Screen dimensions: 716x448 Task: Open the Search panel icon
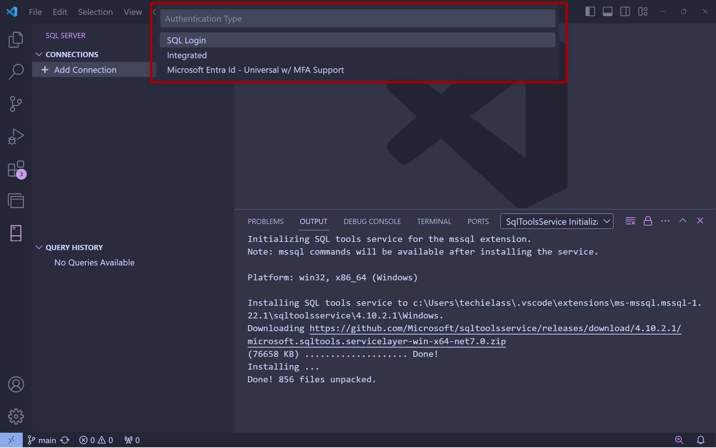(15, 71)
